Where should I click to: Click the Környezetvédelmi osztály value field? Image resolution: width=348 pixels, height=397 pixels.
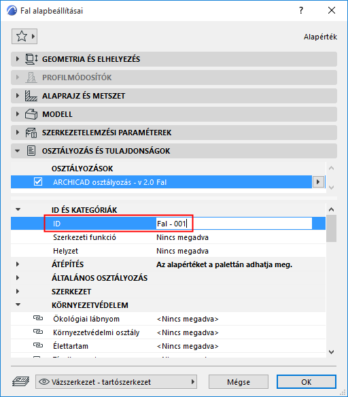pyautogui.click(x=188, y=332)
